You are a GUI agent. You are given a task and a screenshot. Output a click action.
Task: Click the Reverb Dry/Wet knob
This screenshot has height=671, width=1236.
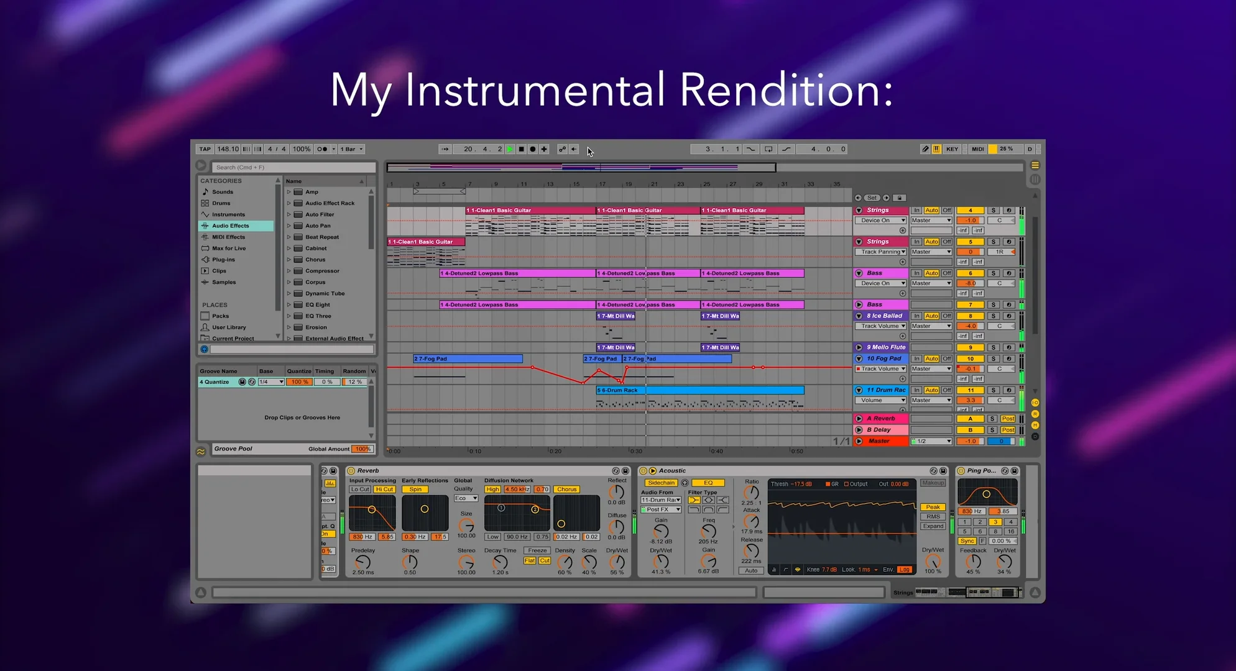[x=617, y=562]
